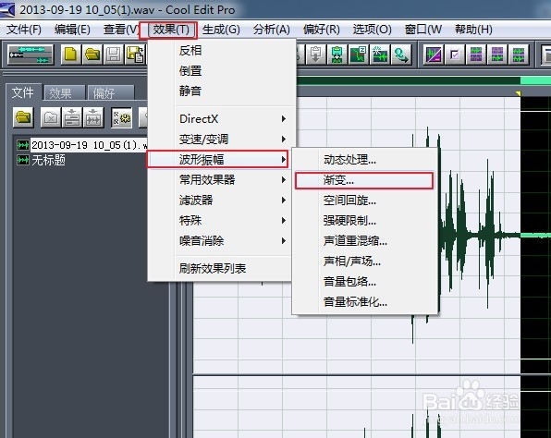The height and width of the screenshot is (438, 551).
Task: Click the yellow selection marker triangle
Action: coord(519,93)
